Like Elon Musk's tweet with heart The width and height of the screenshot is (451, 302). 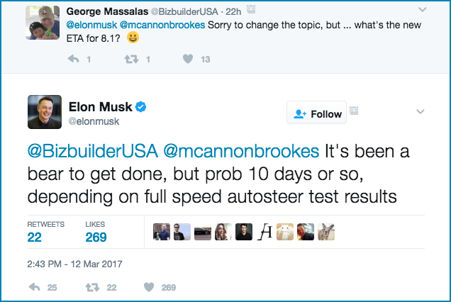pyautogui.click(x=149, y=287)
